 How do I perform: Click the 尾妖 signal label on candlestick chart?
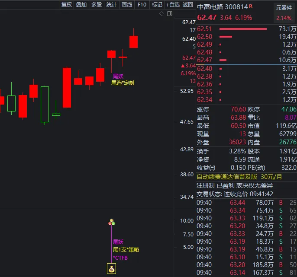coord(118,76)
